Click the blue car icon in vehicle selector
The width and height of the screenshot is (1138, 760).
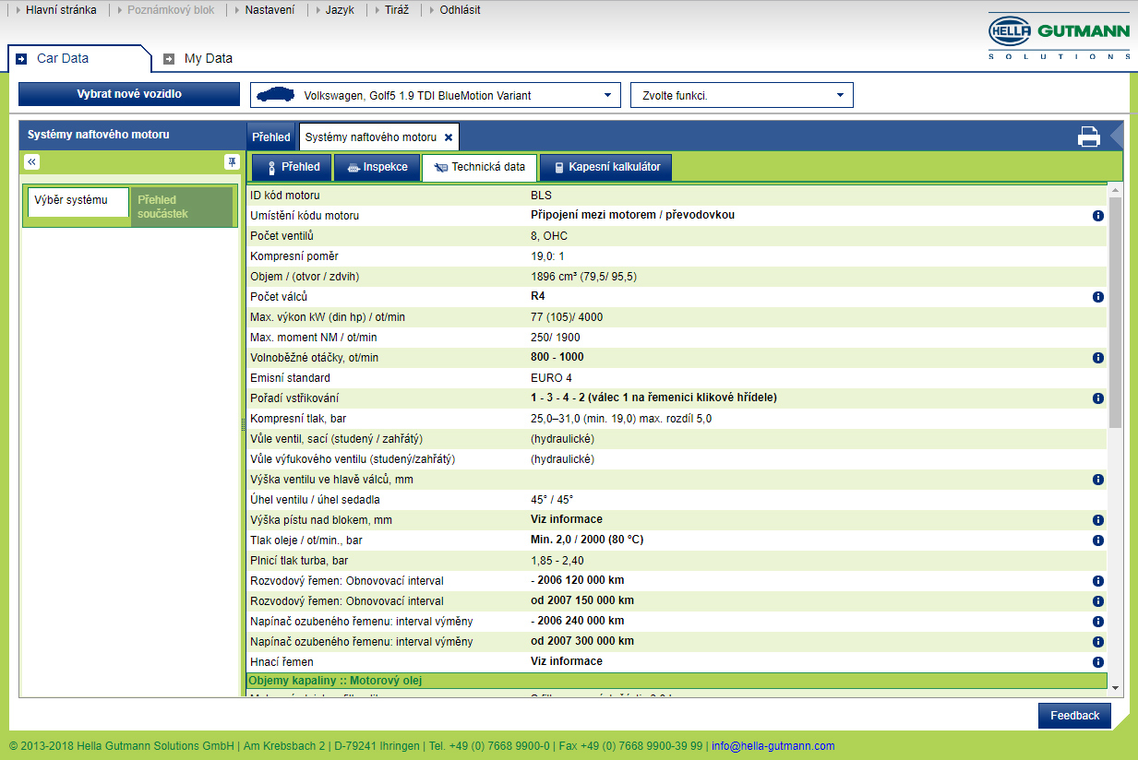(275, 95)
